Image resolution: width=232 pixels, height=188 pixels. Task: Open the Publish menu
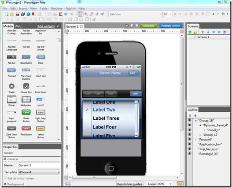tap(70, 8)
